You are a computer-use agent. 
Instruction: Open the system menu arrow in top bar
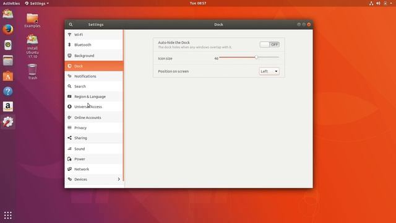pos(391,3)
